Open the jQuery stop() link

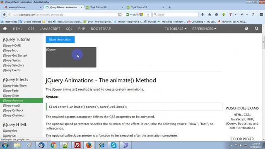[11, 106]
